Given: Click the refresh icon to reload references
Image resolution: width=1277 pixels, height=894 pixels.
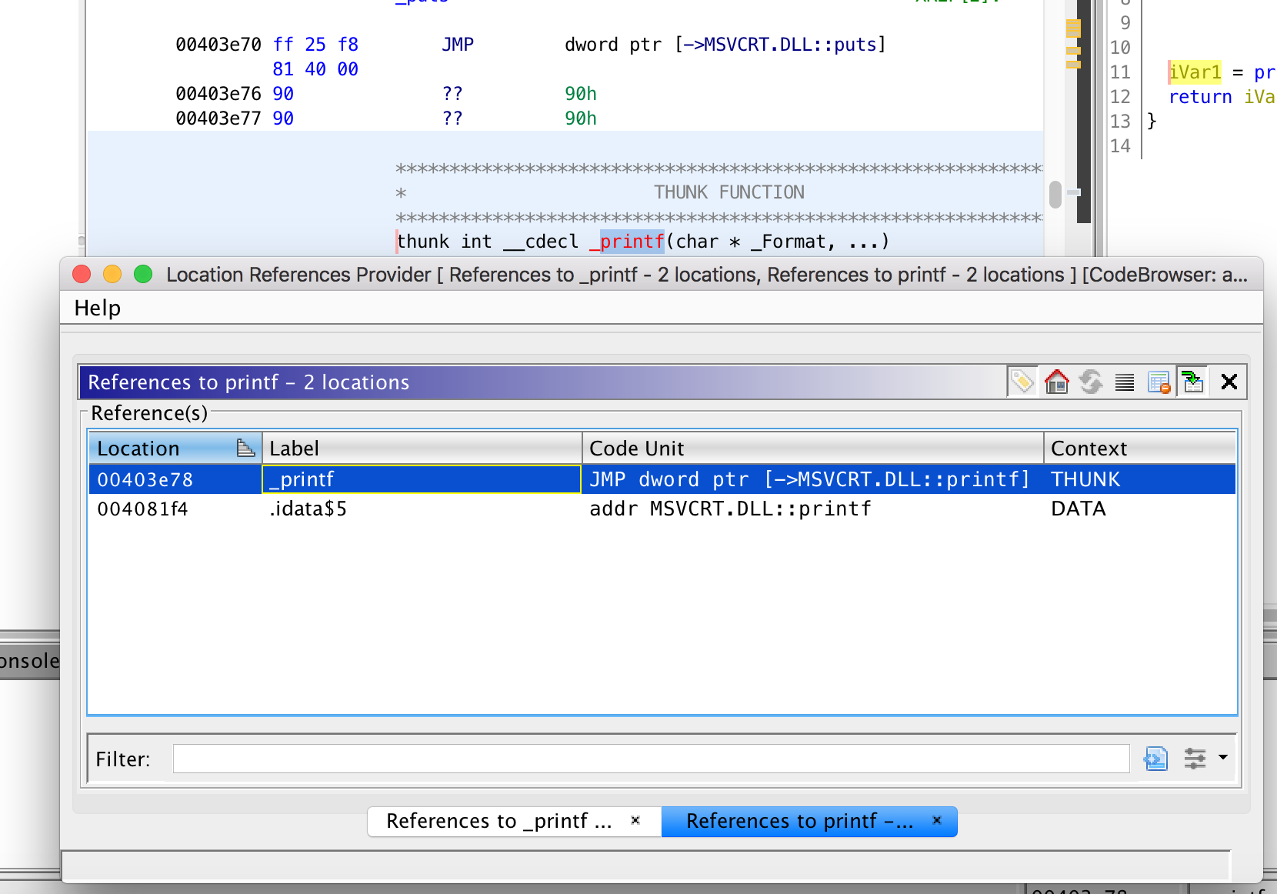Looking at the screenshot, I should [1092, 381].
